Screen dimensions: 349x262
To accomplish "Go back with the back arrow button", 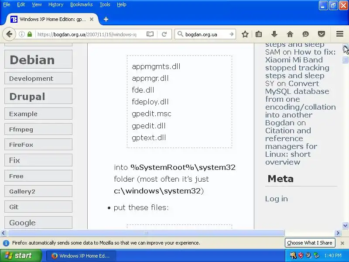I will [x=9, y=34].
